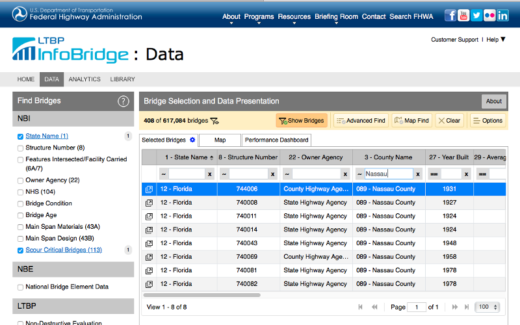Jump to the last page arrow
Image resolution: width=520 pixels, height=325 pixels.
pos(467,307)
